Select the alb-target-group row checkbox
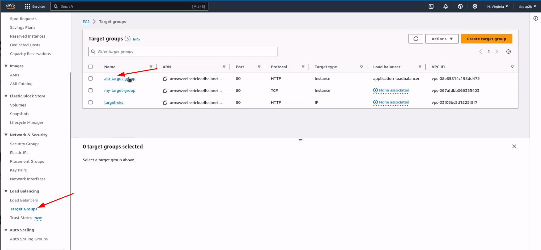Image resolution: width=541 pixels, height=250 pixels. (x=90, y=79)
